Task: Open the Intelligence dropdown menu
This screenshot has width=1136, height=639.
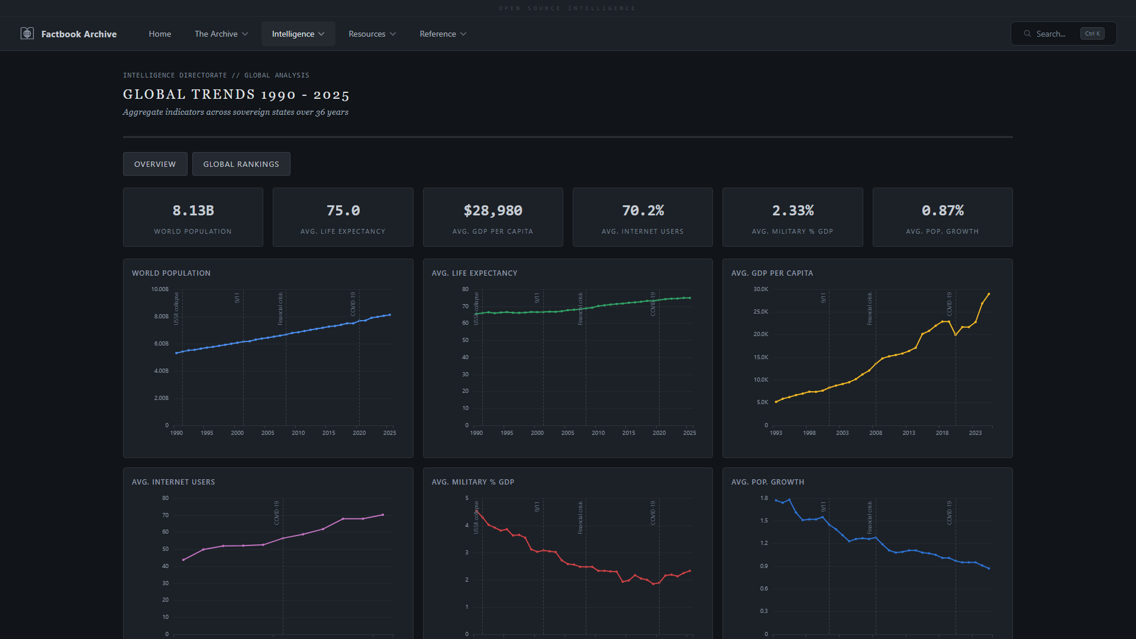Action: click(x=298, y=34)
